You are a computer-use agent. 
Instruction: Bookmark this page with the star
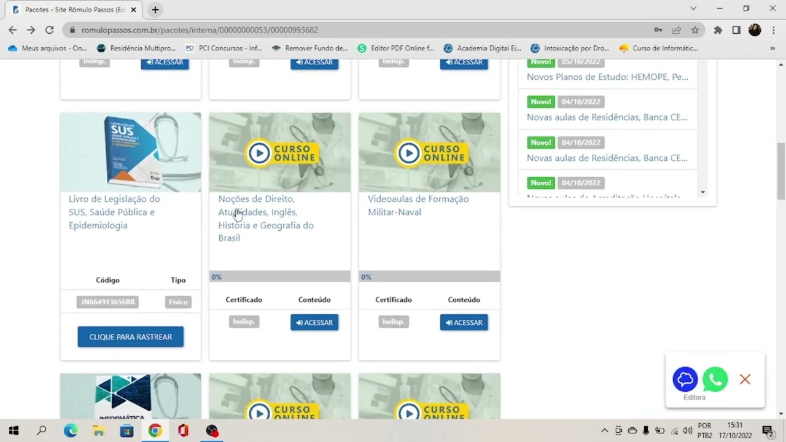click(695, 29)
